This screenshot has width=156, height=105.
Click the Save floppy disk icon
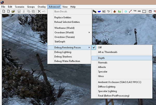[19, 11]
